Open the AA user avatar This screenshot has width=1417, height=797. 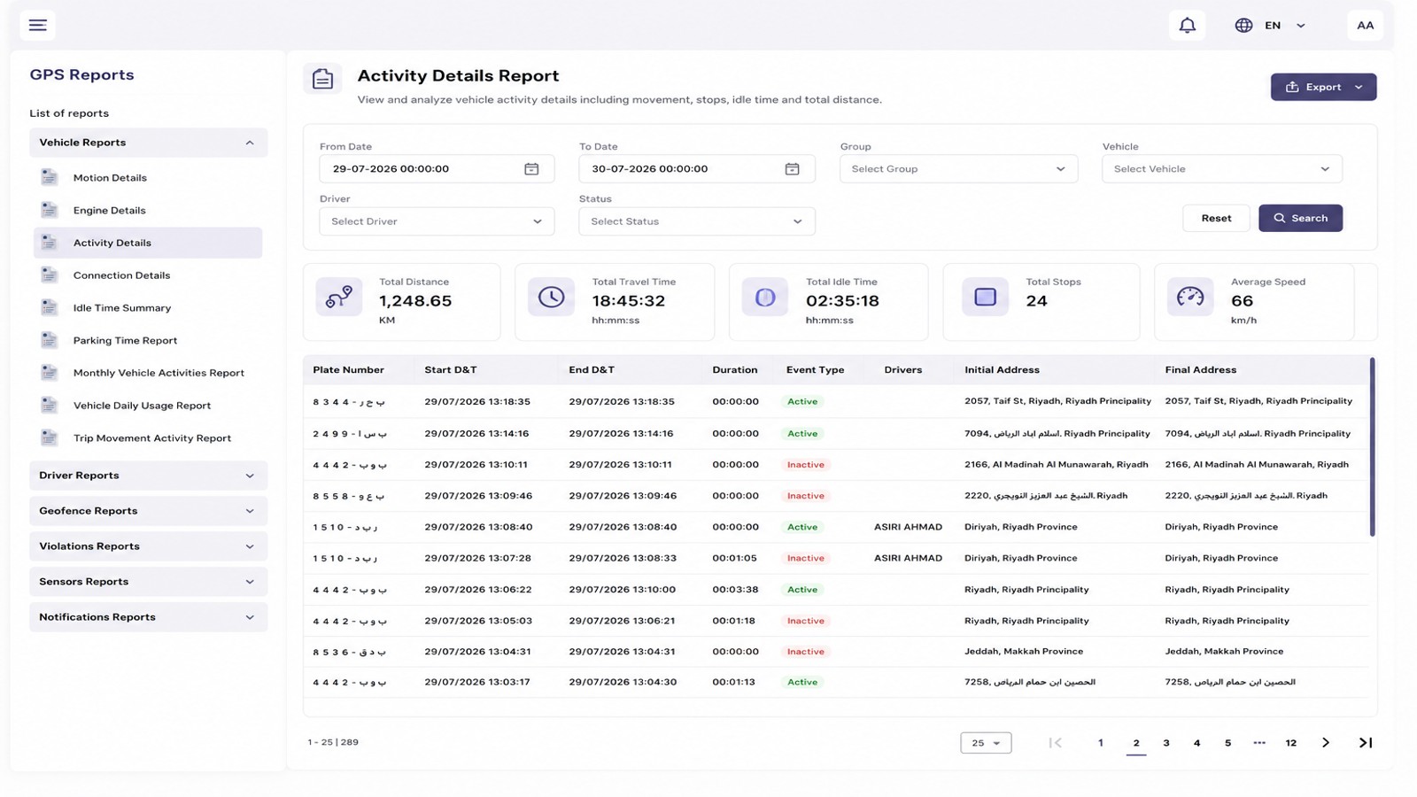(1365, 25)
